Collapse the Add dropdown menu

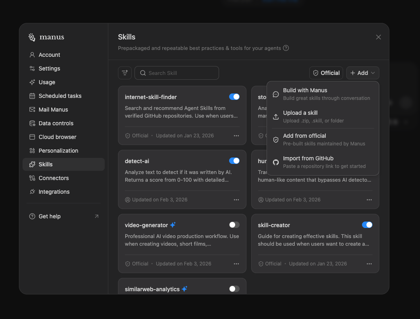click(x=362, y=73)
